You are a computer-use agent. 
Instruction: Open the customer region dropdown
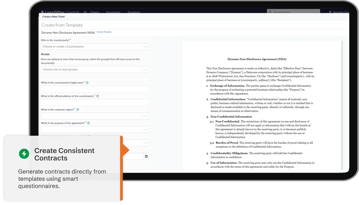pyautogui.click(x=95, y=116)
